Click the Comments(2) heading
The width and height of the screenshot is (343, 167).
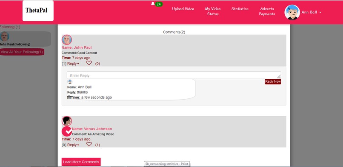tap(174, 32)
